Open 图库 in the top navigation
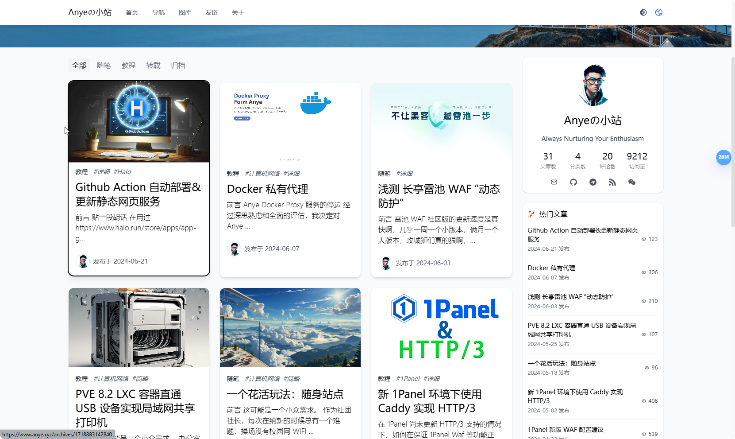The height and width of the screenshot is (439, 735). pyautogui.click(x=185, y=12)
